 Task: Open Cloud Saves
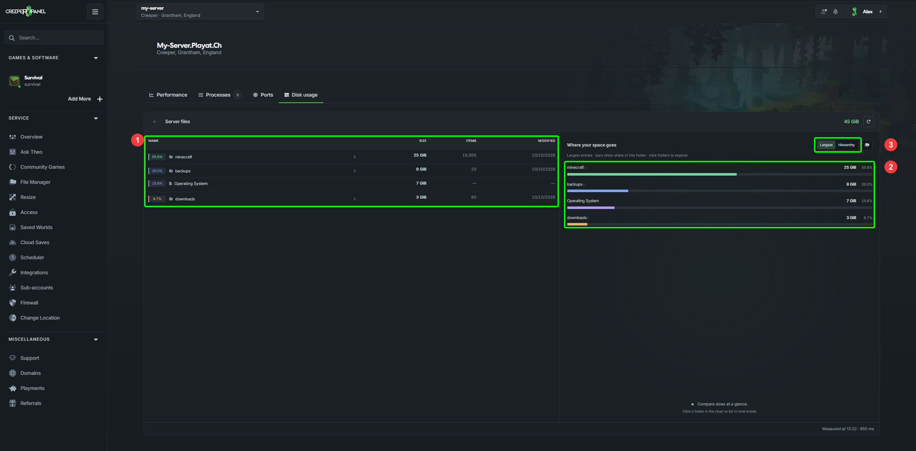tap(34, 242)
